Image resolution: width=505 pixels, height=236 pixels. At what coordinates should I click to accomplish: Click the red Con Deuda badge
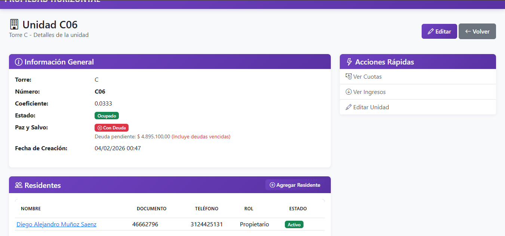[111, 128]
